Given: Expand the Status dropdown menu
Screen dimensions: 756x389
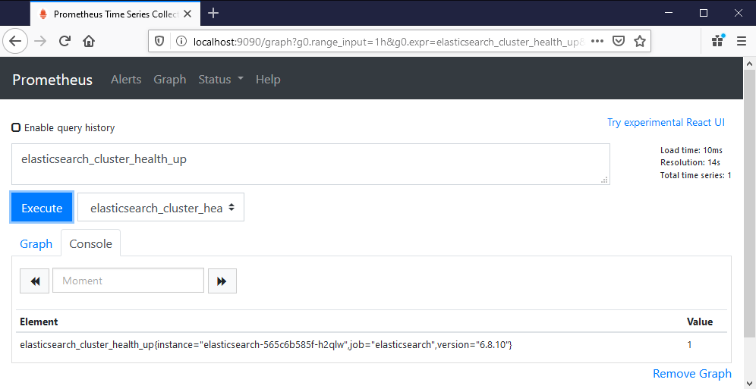Looking at the screenshot, I should click(x=220, y=80).
